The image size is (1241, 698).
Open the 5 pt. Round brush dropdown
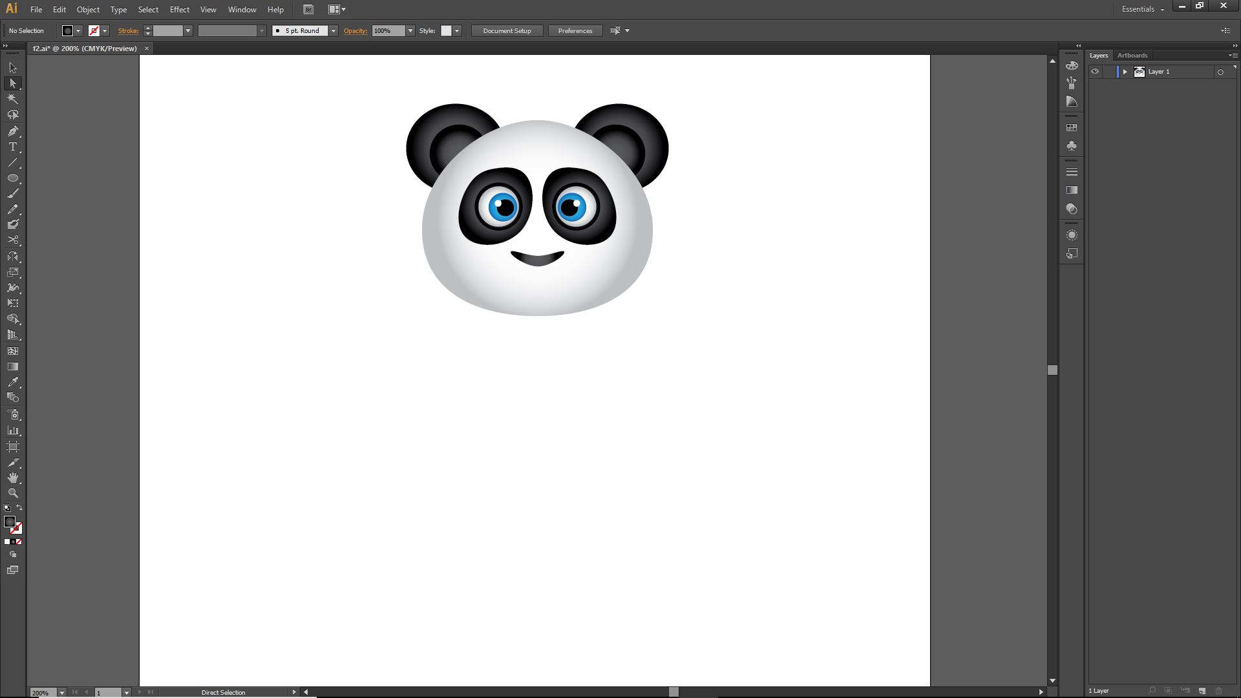point(334,31)
